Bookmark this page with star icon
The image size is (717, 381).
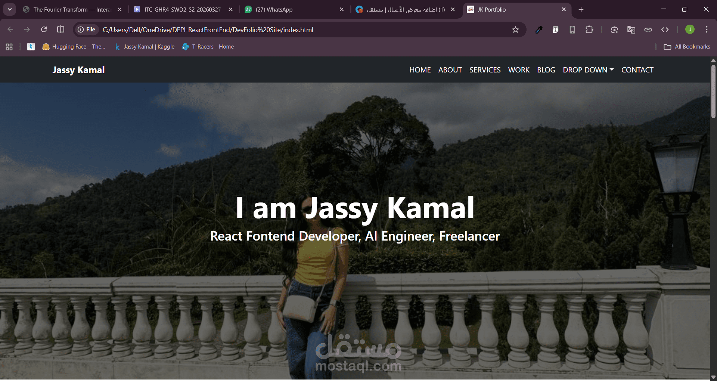(x=515, y=30)
